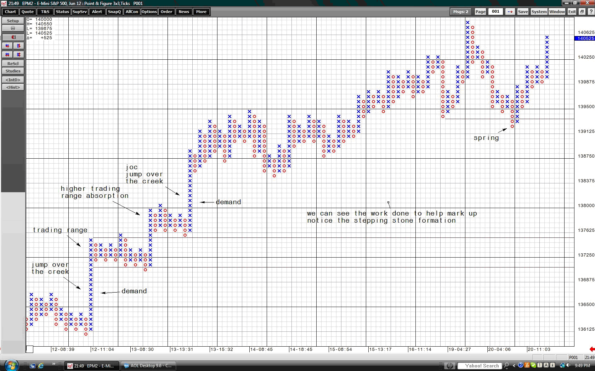595x371 pixels.
Task: Click the Page button
Action: 480,12
